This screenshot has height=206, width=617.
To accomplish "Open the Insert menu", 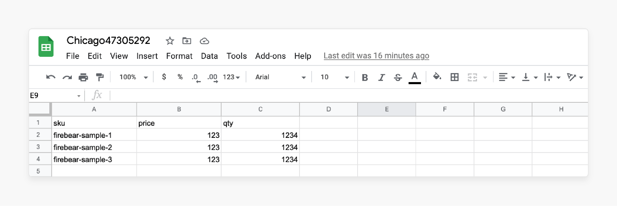I will pos(147,56).
